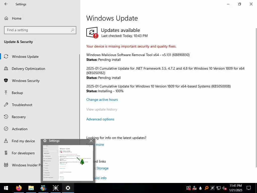
Task: Click the KB5050008 cumulative update entry
Action: (158, 89)
